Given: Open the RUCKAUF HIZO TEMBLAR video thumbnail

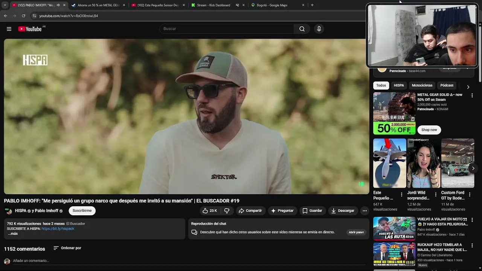Looking at the screenshot, I should (x=394, y=254).
